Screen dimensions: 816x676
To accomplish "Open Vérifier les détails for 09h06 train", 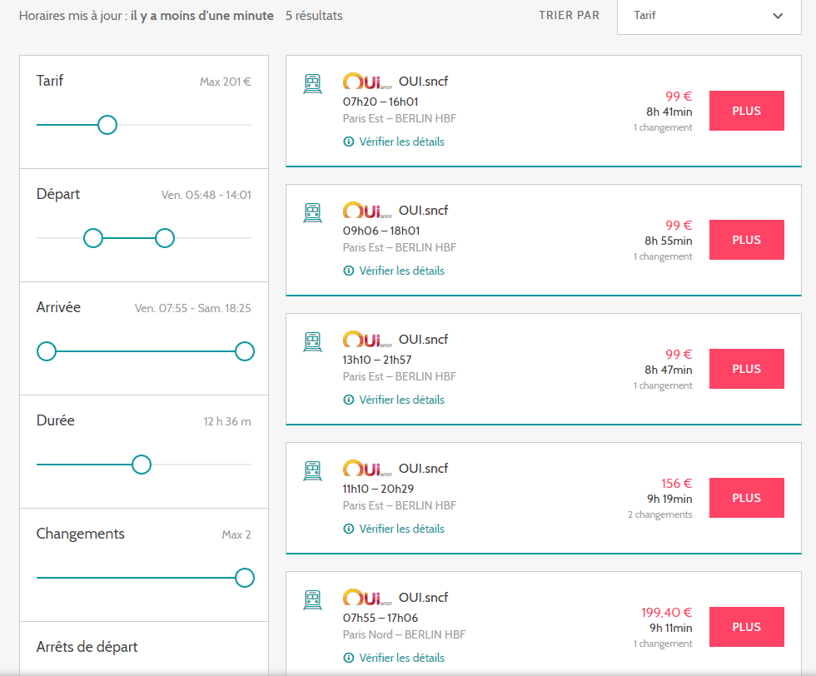I will pyautogui.click(x=401, y=271).
